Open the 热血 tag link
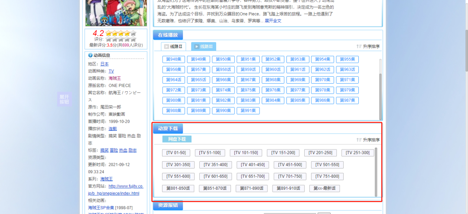The height and width of the screenshot is (214, 468). click(x=123, y=150)
